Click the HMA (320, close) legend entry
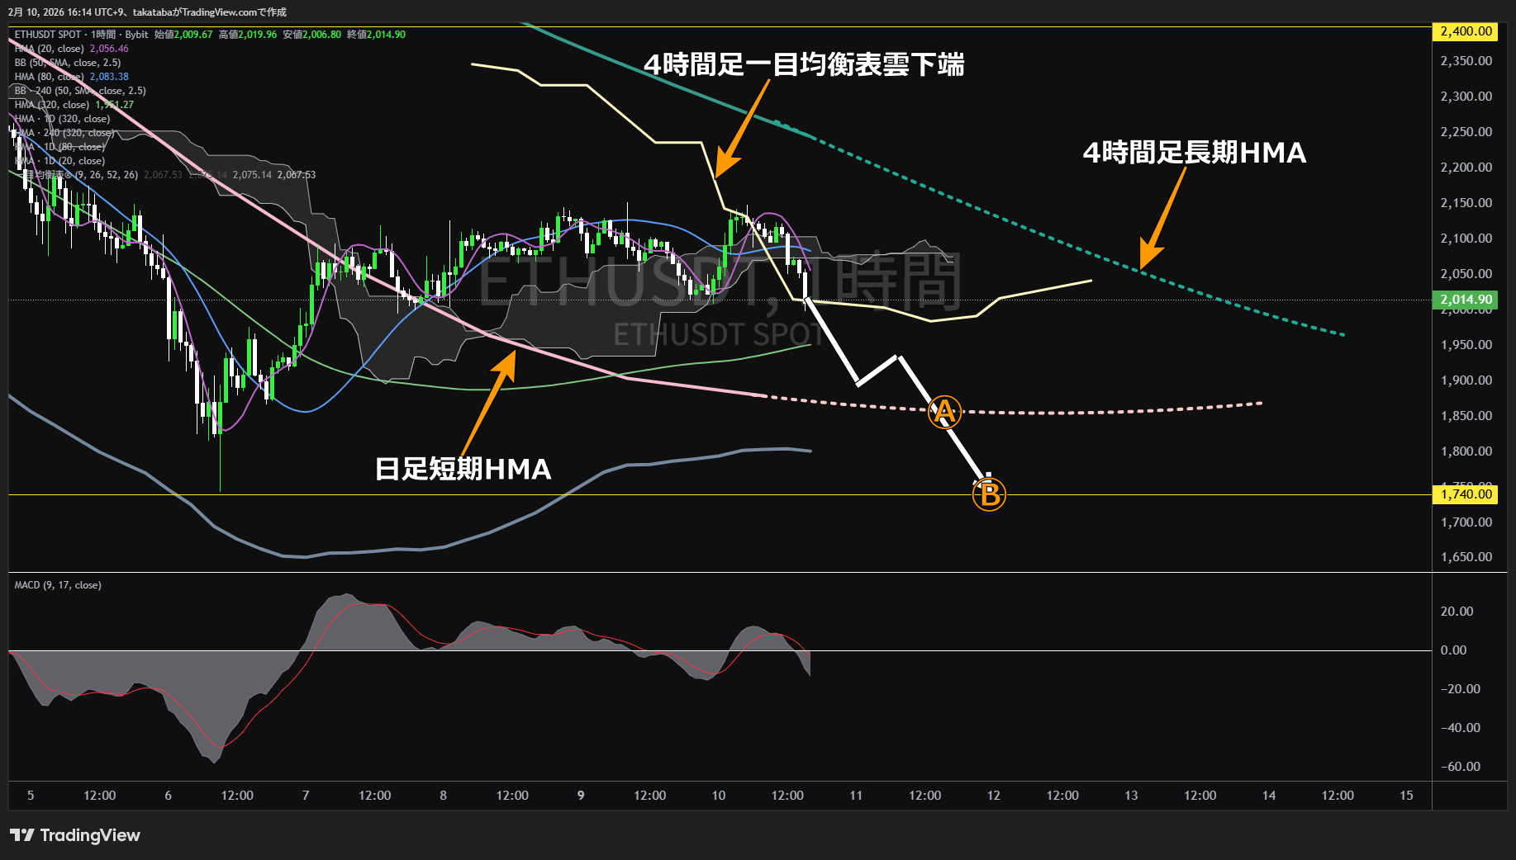The image size is (1516, 860). [52, 105]
